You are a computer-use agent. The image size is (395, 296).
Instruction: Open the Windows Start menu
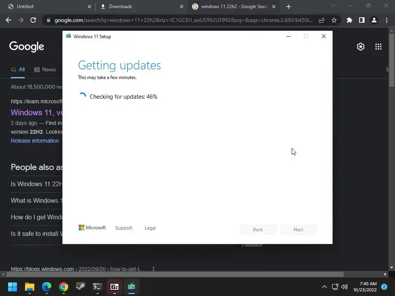tap(12, 287)
